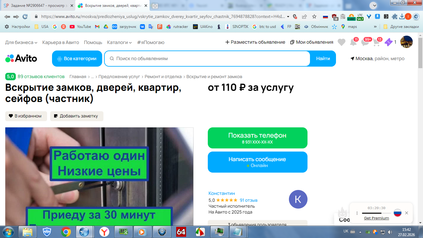Open user profile avatar in Avito header
Image resolution: width=423 pixels, height=238 pixels.
[x=406, y=42]
